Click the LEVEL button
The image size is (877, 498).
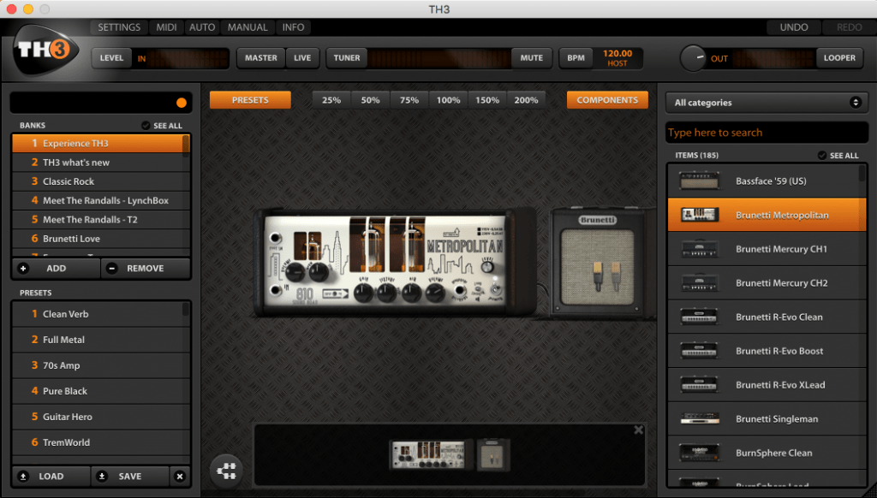[x=111, y=57]
